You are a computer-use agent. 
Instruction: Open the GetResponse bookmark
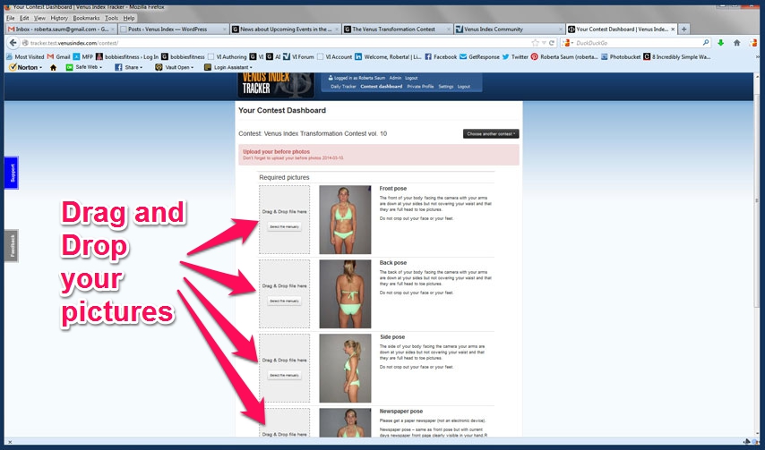pyautogui.click(x=479, y=57)
